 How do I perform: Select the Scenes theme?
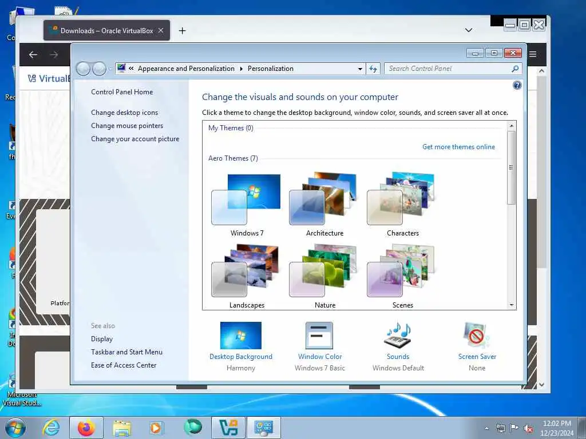click(402, 276)
